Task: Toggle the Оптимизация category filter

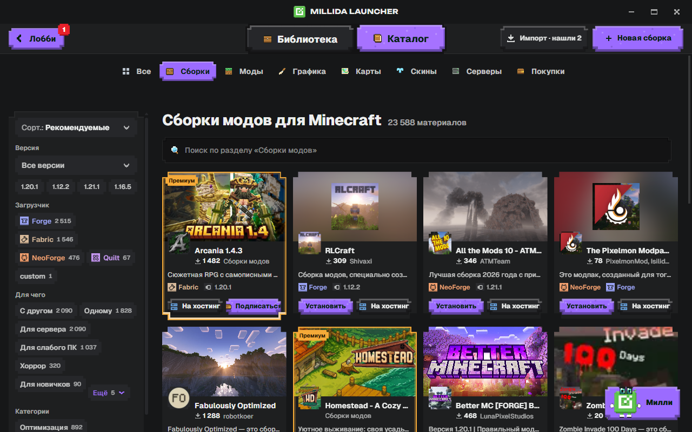Action: 51,427
